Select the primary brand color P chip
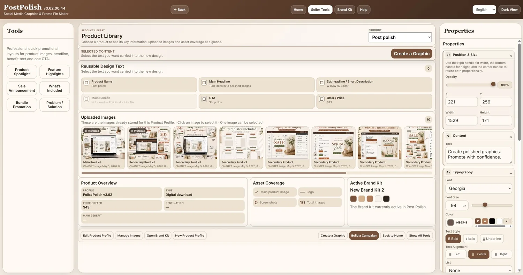This screenshot has height=275, width=523. [478, 221]
